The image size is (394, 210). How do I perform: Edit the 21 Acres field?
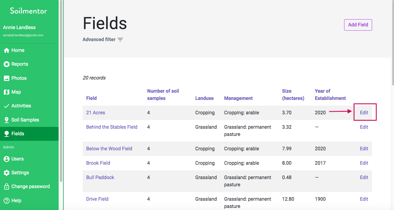tap(364, 113)
